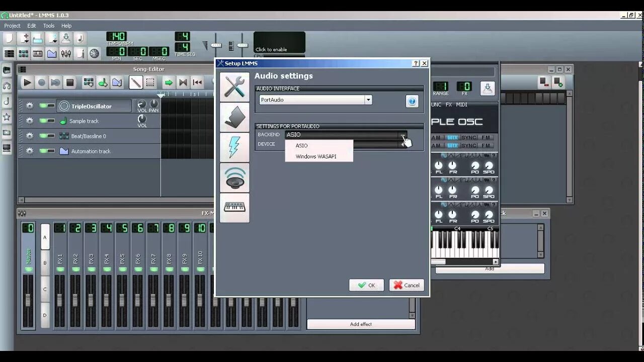Click the TEMPO/BPM display showing 140
The image size is (644, 362).
(x=116, y=36)
